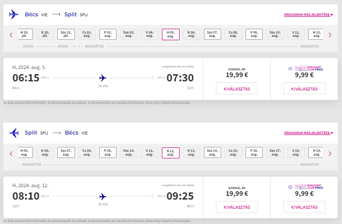This screenshot has width=342, height=224.
Task: Go to previous dates in the return date row
Action: [11, 154]
